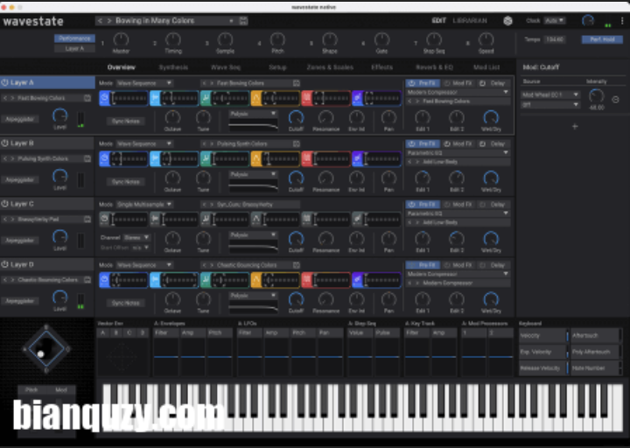This screenshot has height=448, width=630.
Task: Click Layer A Wet/Dry knob
Action: click(x=491, y=117)
